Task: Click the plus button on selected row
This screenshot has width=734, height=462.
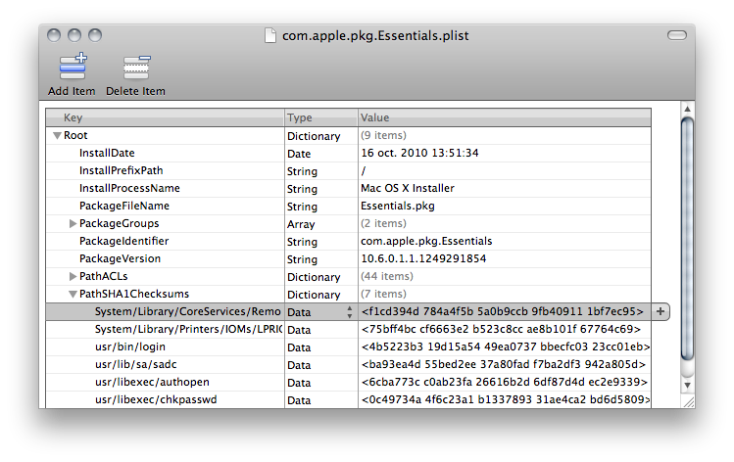Action: point(661,311)
